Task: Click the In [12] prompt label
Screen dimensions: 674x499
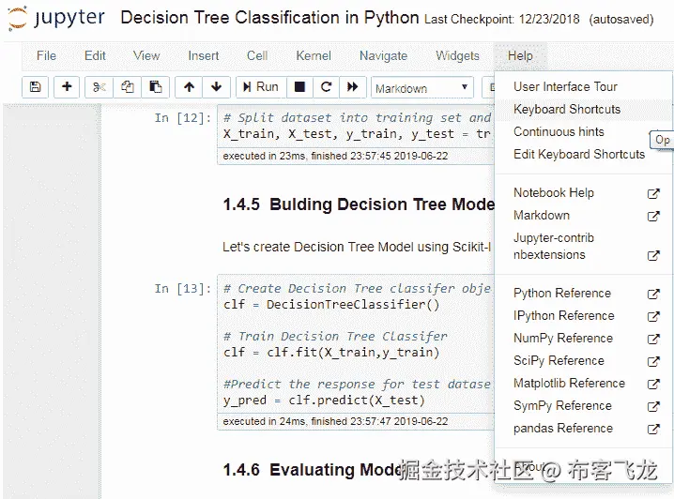Action: [x=183, y=117]
